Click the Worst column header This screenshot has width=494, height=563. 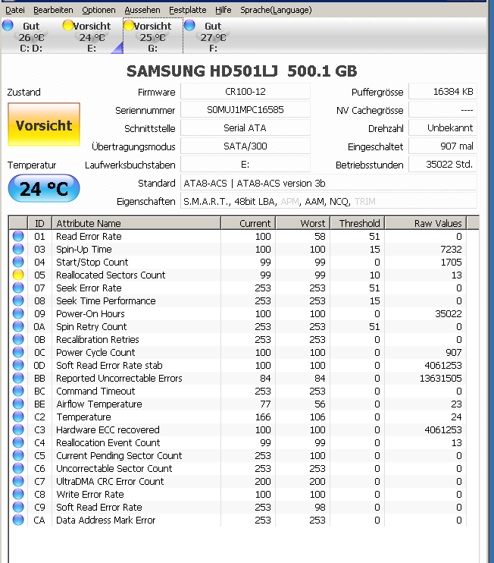click(303, 223)
